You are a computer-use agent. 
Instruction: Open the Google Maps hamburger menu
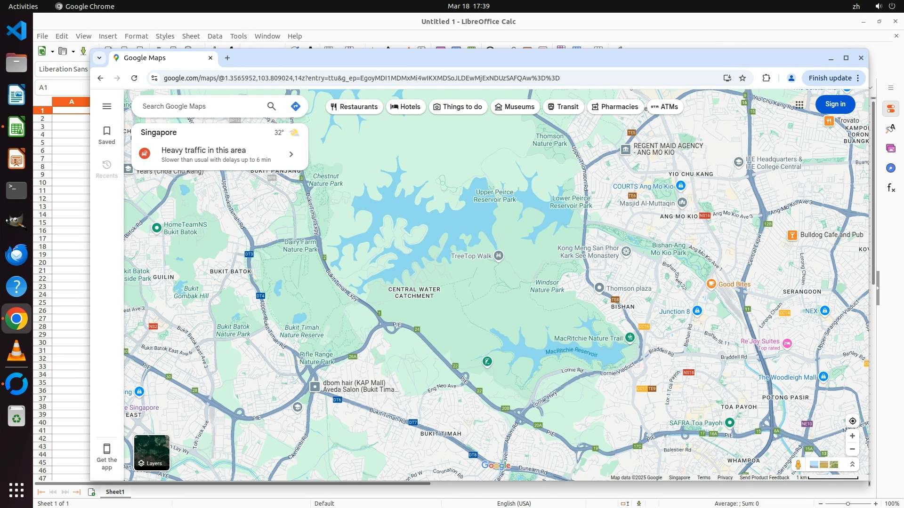(x=107, y=106)
